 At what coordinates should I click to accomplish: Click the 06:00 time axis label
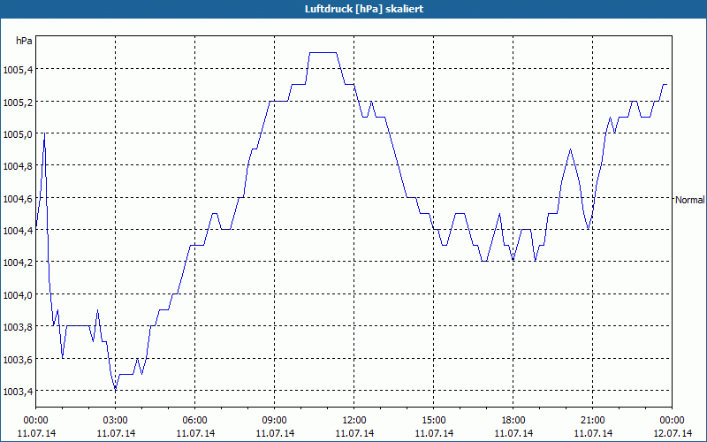(194, 421)
